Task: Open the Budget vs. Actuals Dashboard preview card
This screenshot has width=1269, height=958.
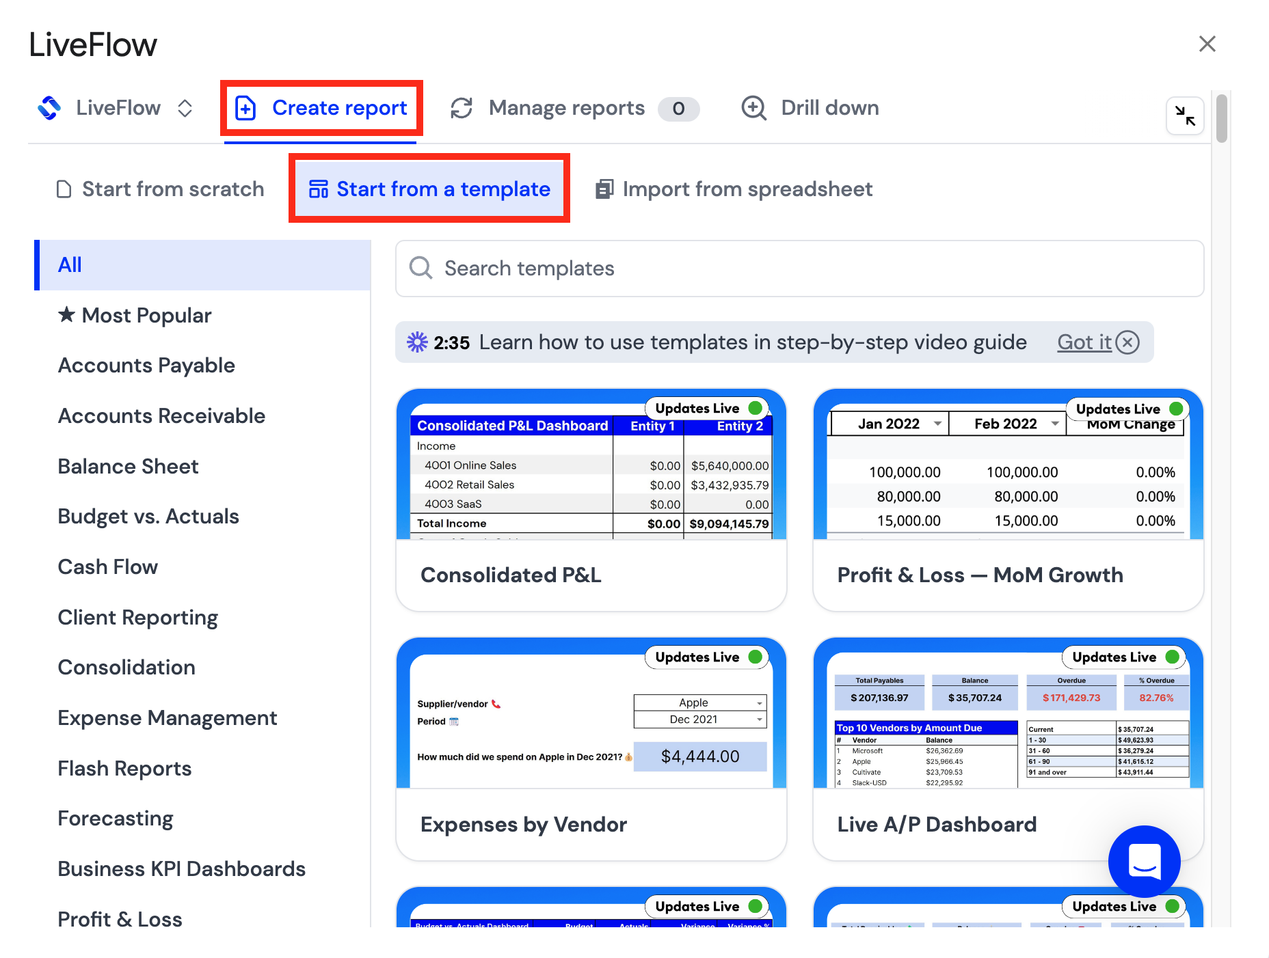Action: (591, 907)
